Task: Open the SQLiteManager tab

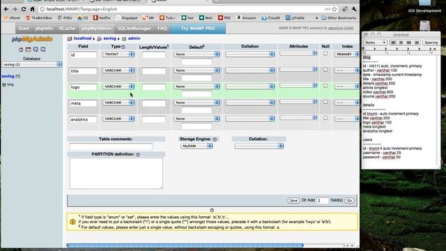Action: coord(134,29)
